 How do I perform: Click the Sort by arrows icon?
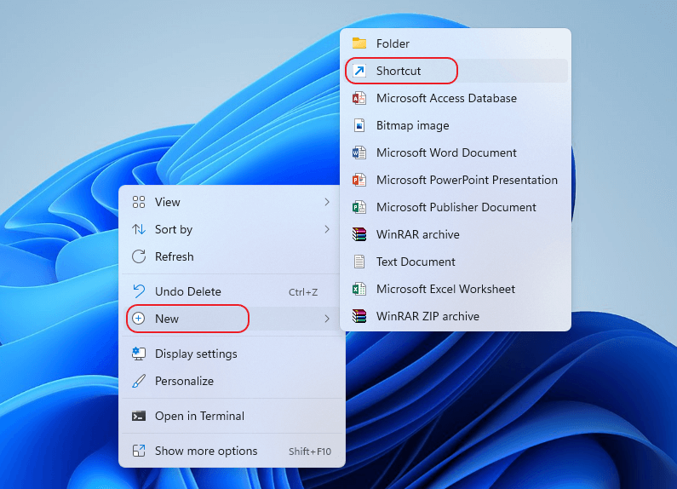tap(139, 229)
